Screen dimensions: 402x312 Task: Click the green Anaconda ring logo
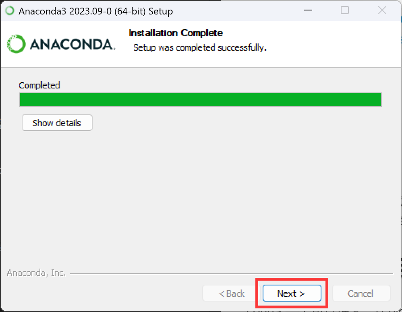point(16,44)
